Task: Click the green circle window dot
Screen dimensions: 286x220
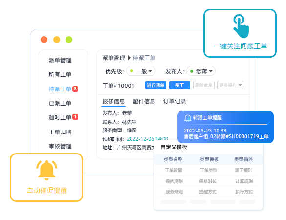Action: coord(69,40)
